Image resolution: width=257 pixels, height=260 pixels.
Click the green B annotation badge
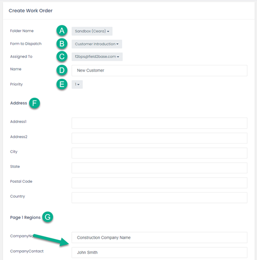coord(62,44)
